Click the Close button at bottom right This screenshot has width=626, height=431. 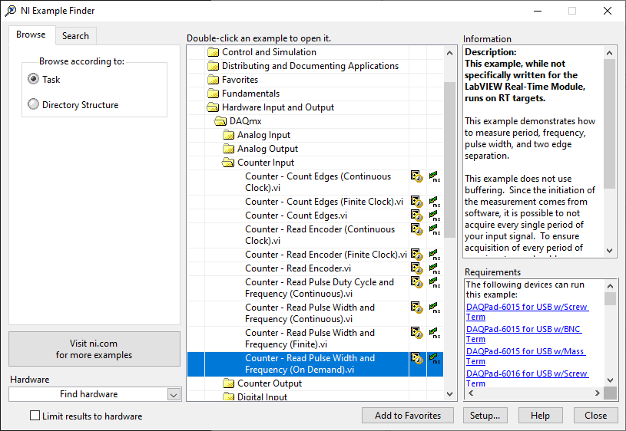tap(595, 416)
